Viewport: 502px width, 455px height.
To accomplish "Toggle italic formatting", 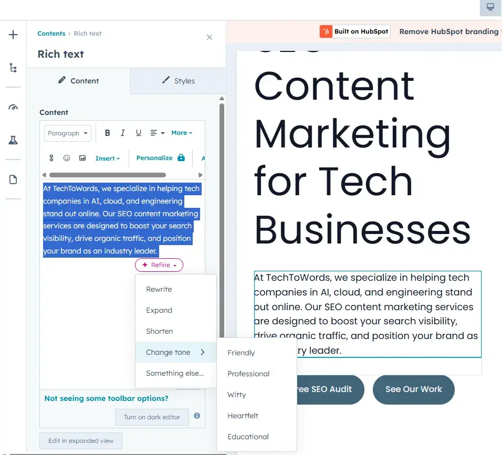I will [x=123, y=133].
